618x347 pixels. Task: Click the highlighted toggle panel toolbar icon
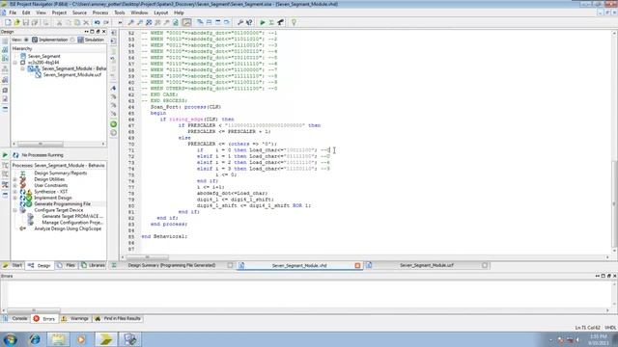coord(187,22)
